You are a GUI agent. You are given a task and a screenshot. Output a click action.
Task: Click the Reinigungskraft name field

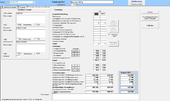pyautogui.click(x=31, y=42)
